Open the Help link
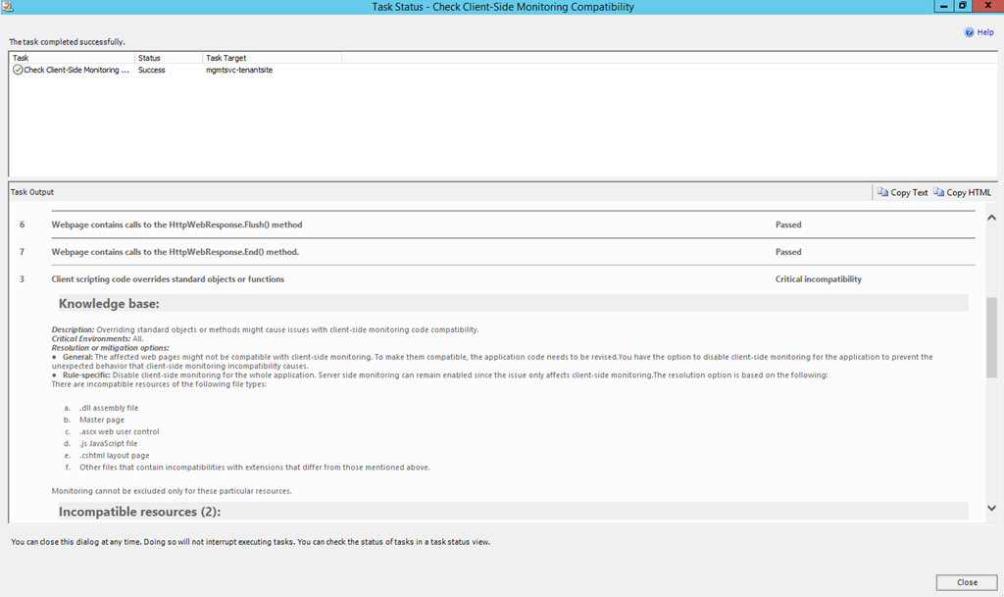Image resolution: width=1004 pixels, height=597 pixels. click(x=984, y=32)
